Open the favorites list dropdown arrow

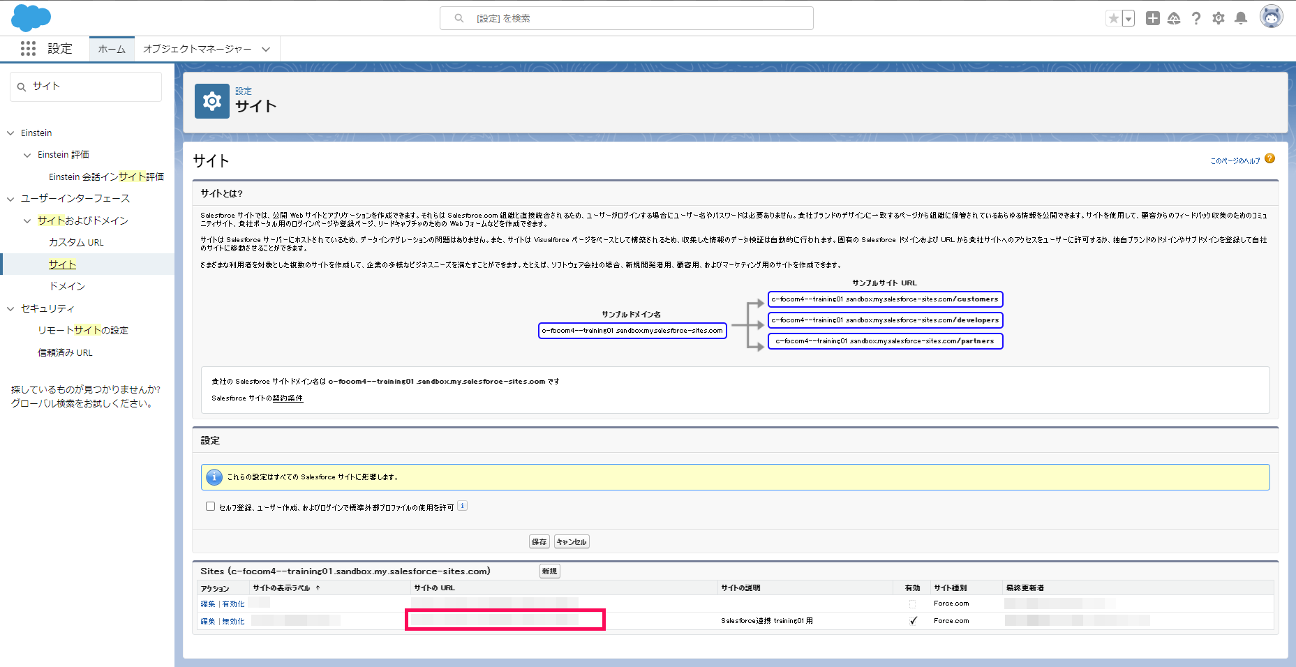tap(1129, 19)
